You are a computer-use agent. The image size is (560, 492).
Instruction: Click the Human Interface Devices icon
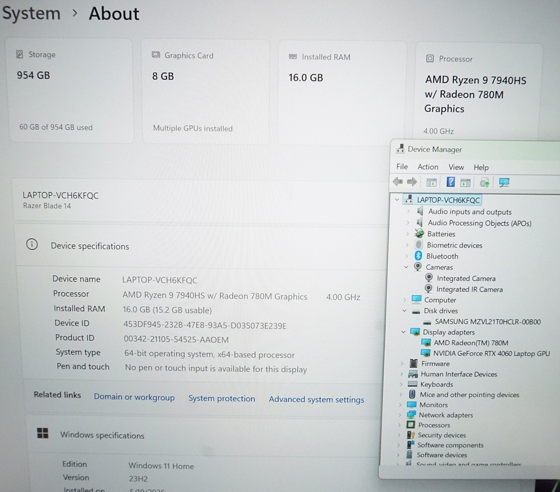[x=413, y=374]
